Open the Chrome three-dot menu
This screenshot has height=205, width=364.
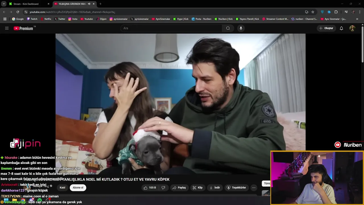coord(360,12)
